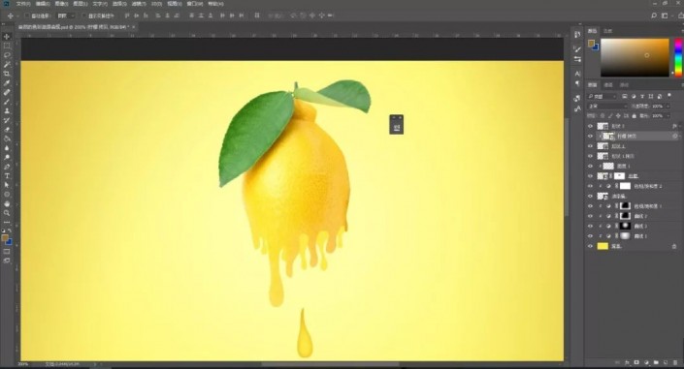The image size is (684, 369).
Task: Open the 编辑 (Edit) menu
Action: (x=43, y=4)
